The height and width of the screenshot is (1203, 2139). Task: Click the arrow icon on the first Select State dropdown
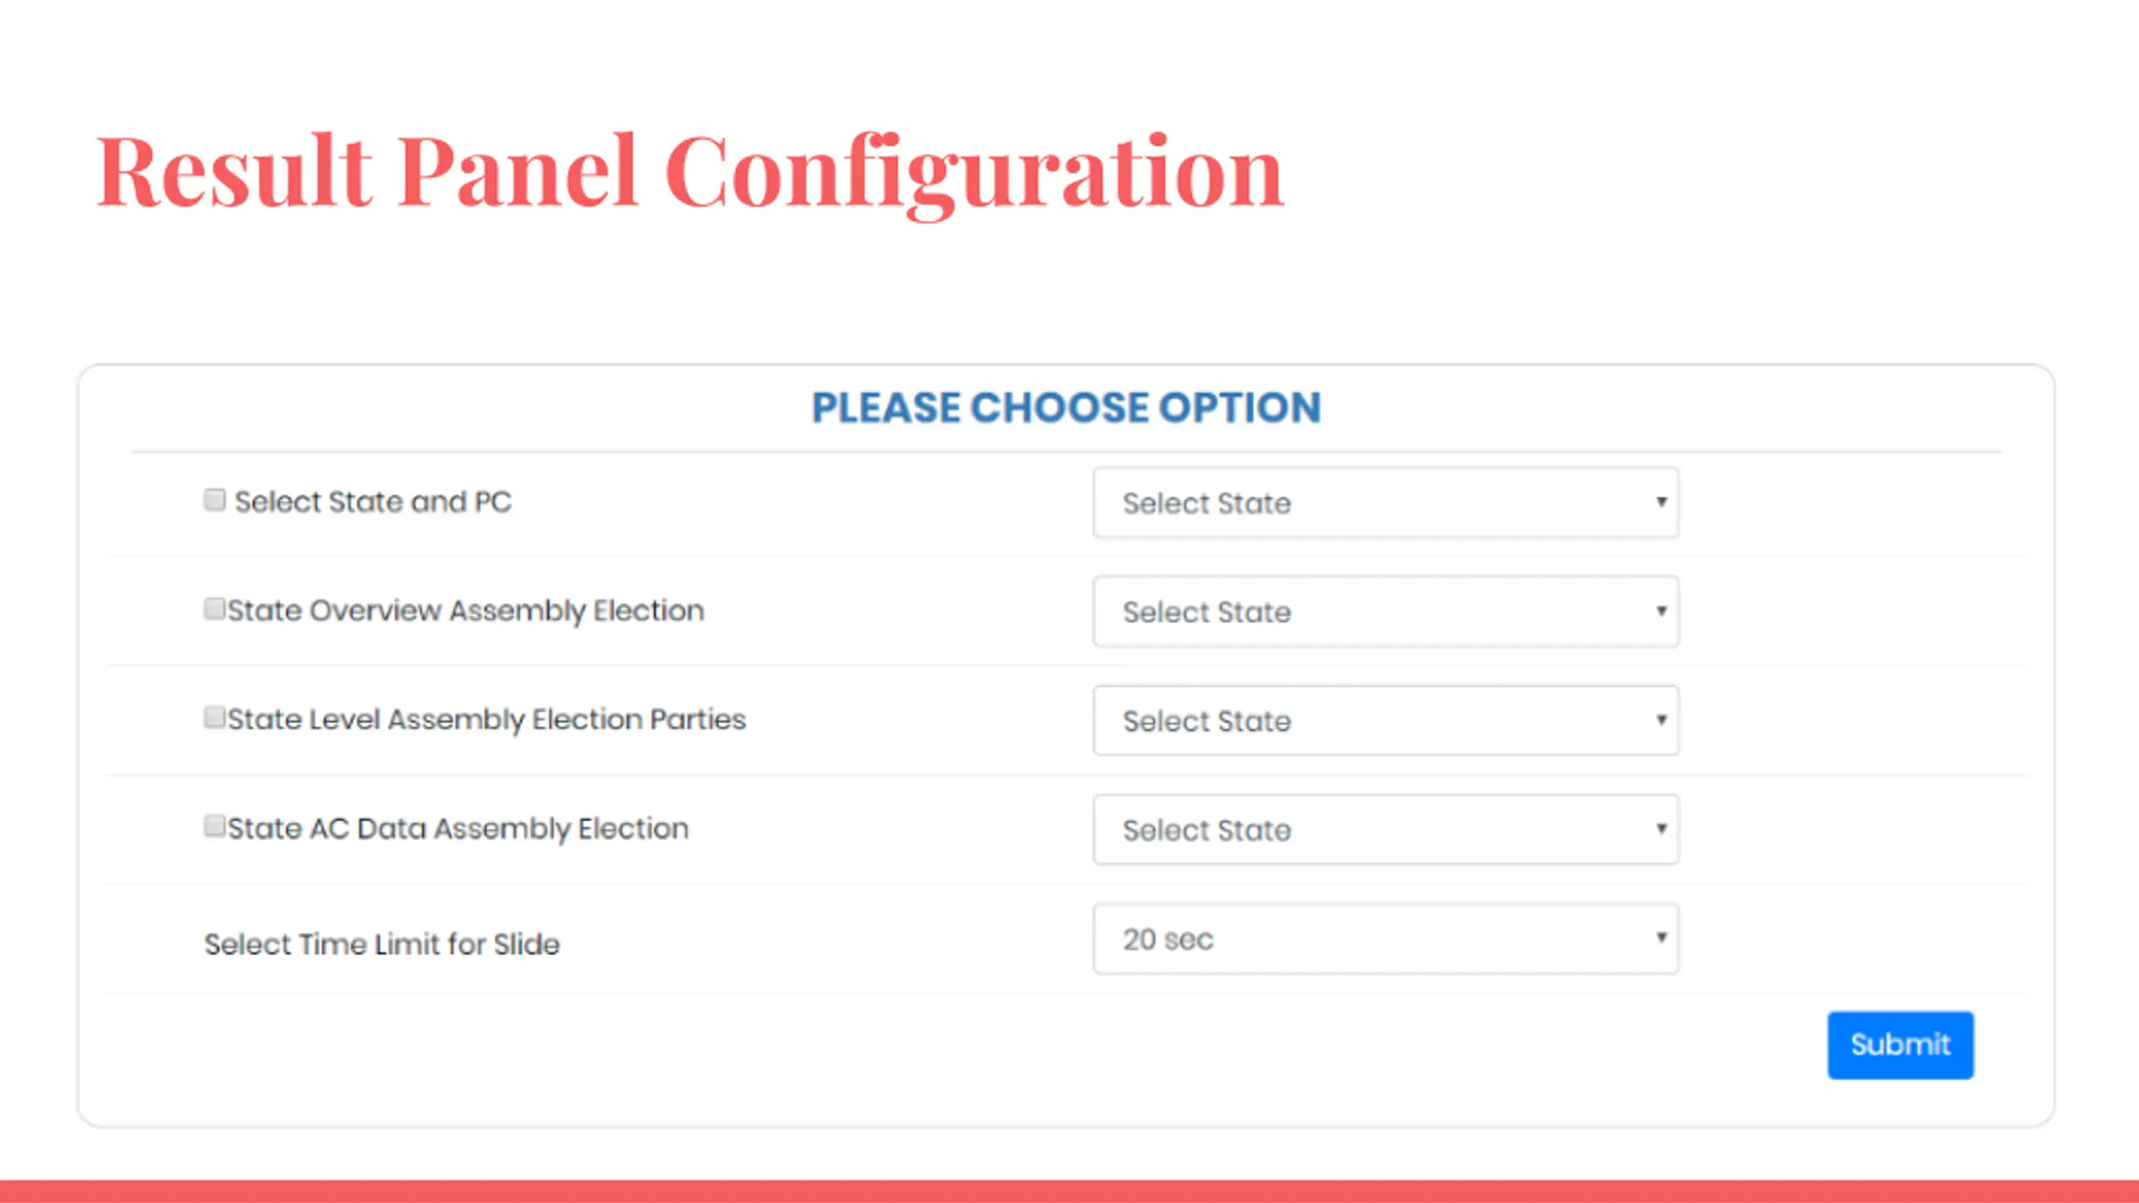pyautogui.click(x=1661, y=502)
